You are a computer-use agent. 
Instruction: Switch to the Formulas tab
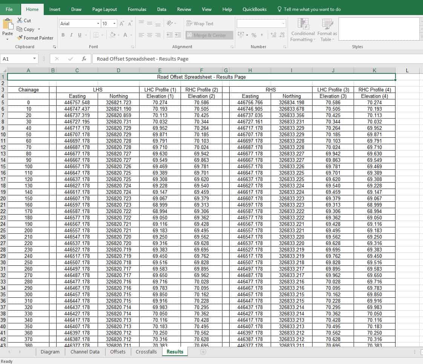pyautogui.click(x=137, y=9)
